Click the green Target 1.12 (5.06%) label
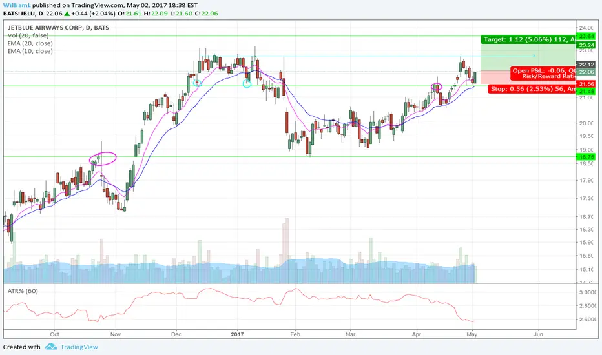Viewport: 602px width, 355px height. point(528,39)
